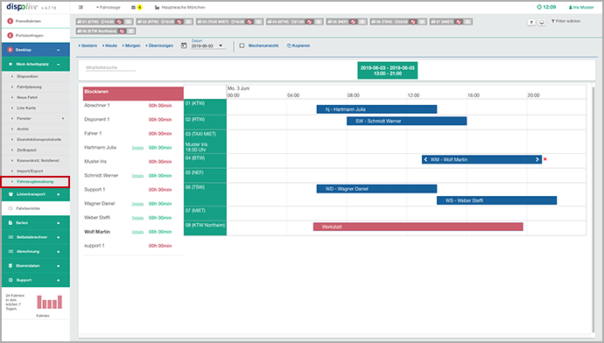604x343 pixels.
Task: Open the Iris Muster user menu
Action: coord(581,7)
